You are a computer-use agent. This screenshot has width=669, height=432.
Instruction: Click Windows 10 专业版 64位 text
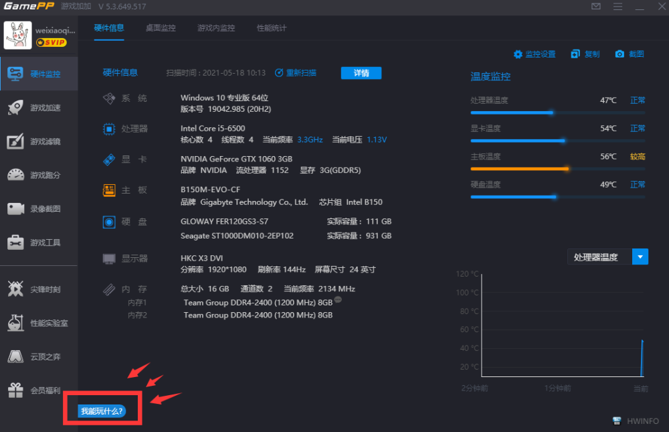point(224,98)
